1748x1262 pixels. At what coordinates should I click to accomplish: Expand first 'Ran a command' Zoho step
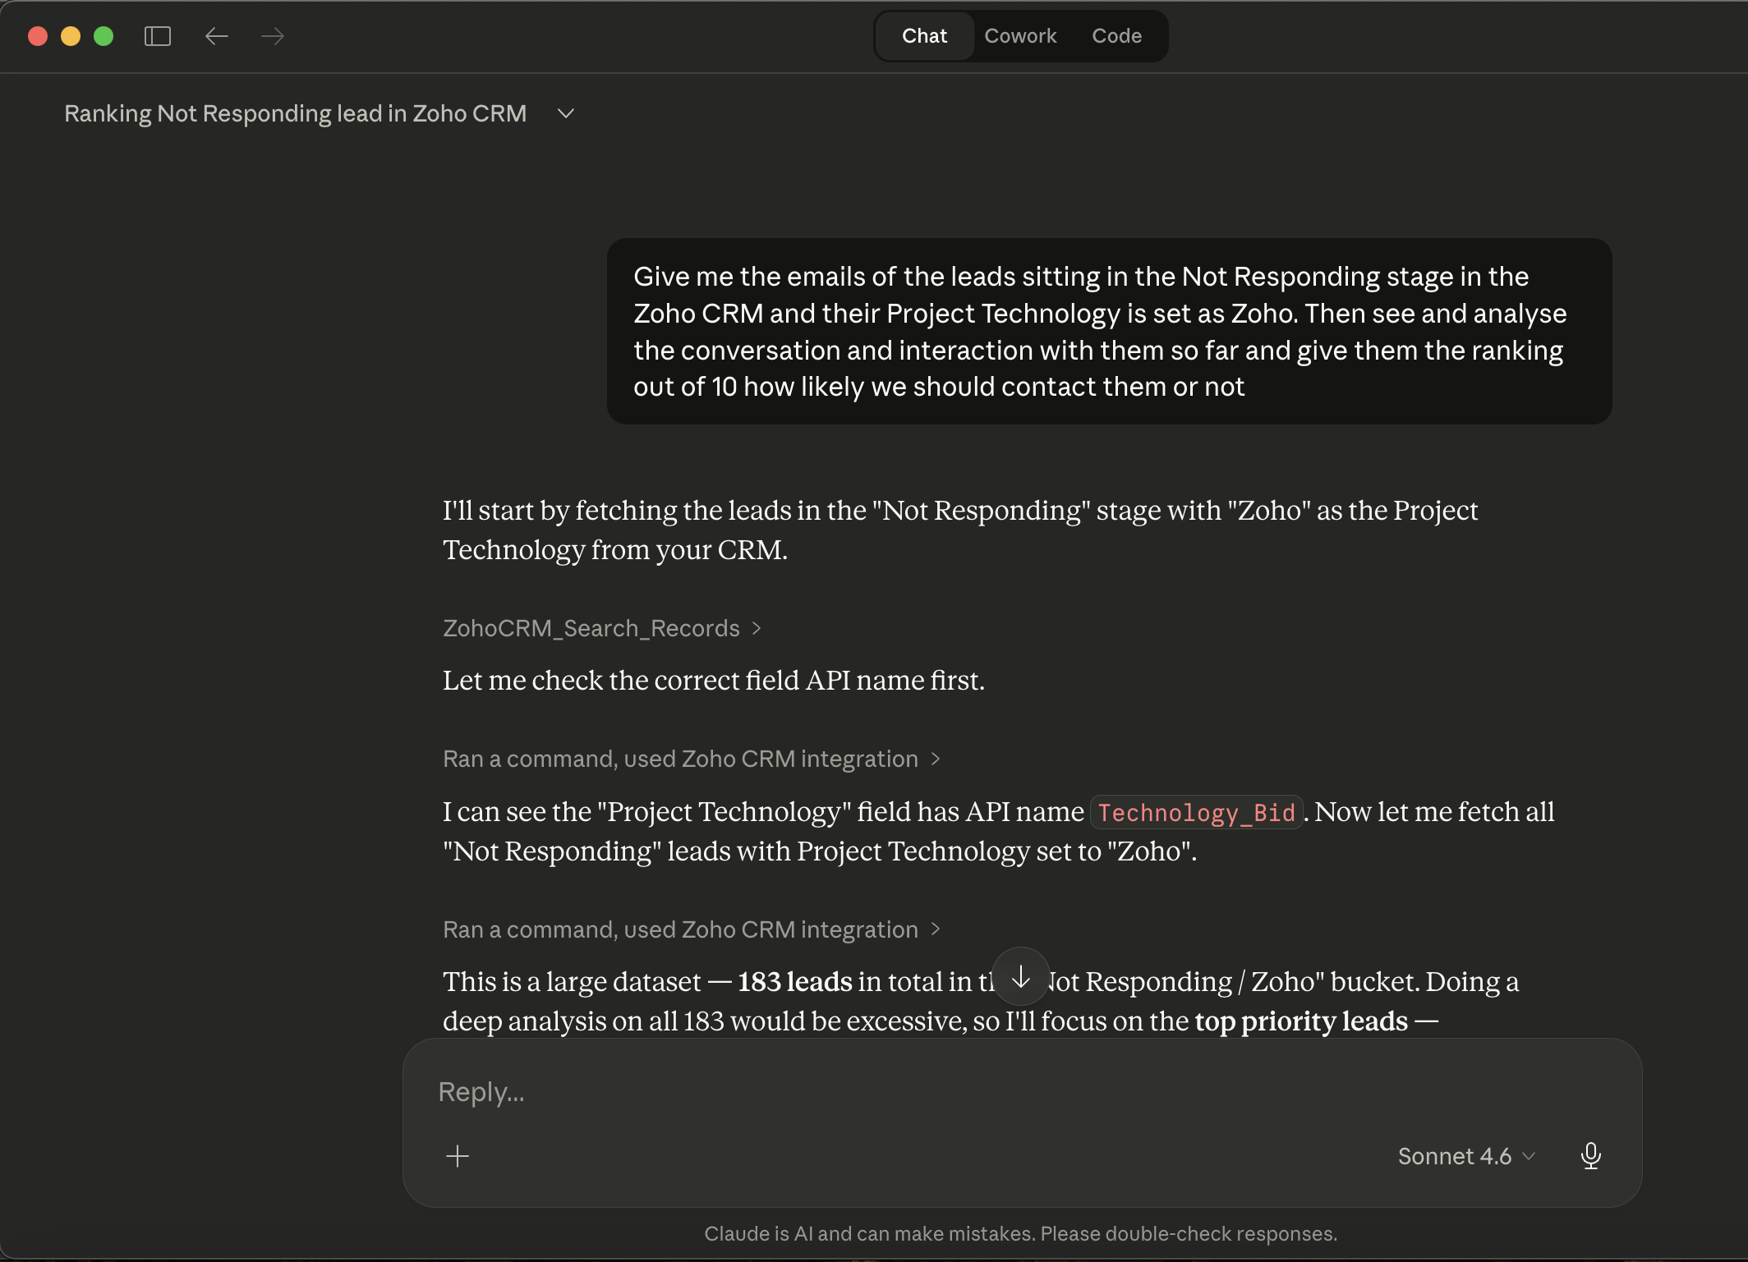coord(690,759)
